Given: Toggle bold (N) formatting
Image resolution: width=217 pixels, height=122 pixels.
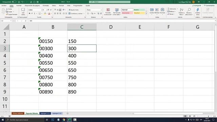Looking at the screenshot, I should click(29, 14).
